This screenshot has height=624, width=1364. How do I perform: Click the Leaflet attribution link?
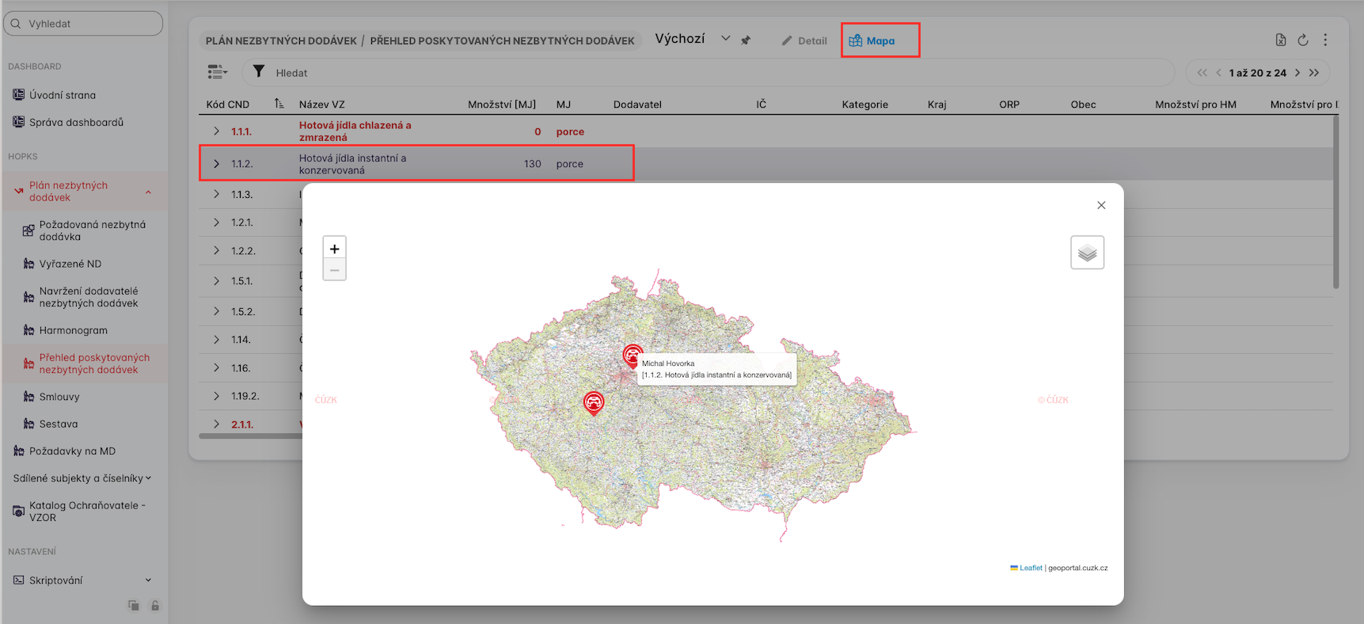(1031, 568)
